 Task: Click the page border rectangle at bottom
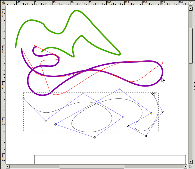[109, 155]
